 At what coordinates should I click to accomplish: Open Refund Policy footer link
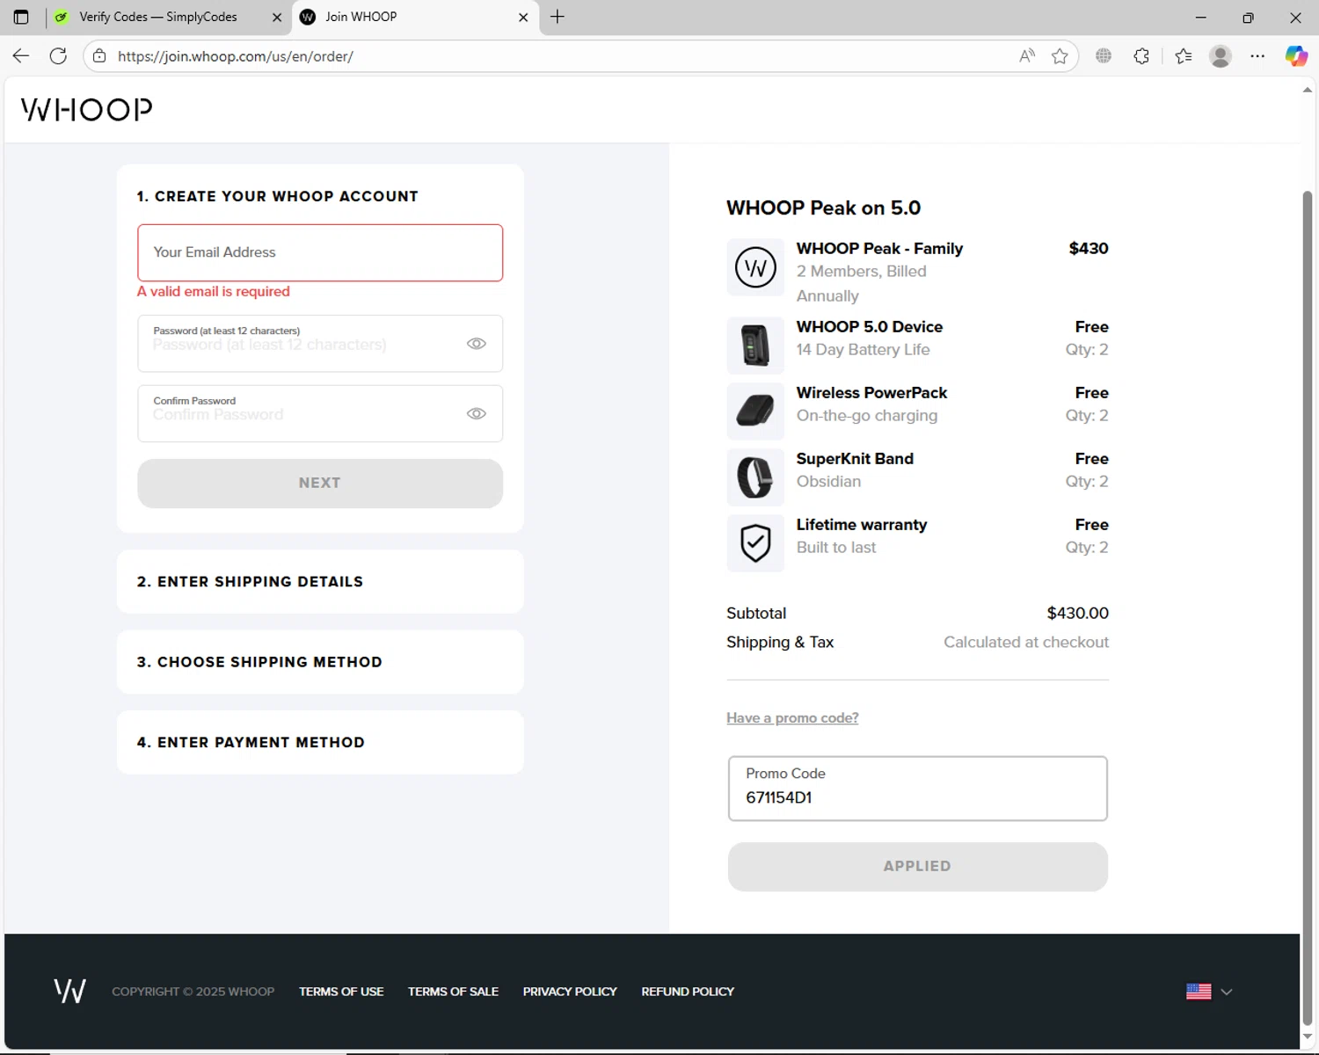coord(688,992)
